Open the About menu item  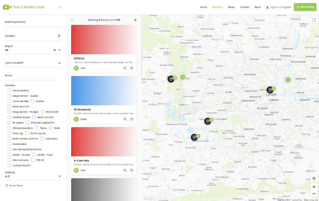(231, 7)
